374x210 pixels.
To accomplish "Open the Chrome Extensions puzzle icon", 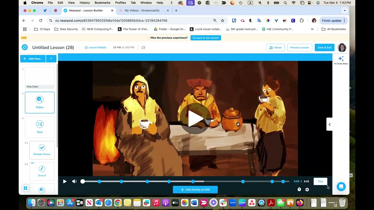I will 302,20.
